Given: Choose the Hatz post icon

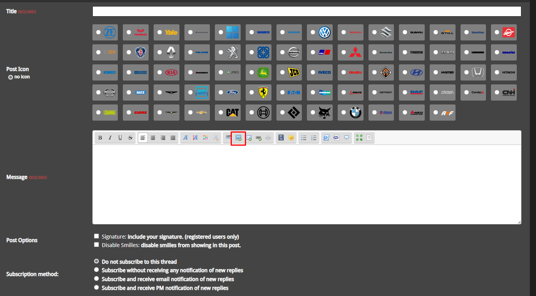Looking at the screenshot, I should click(x=129, y=92).
